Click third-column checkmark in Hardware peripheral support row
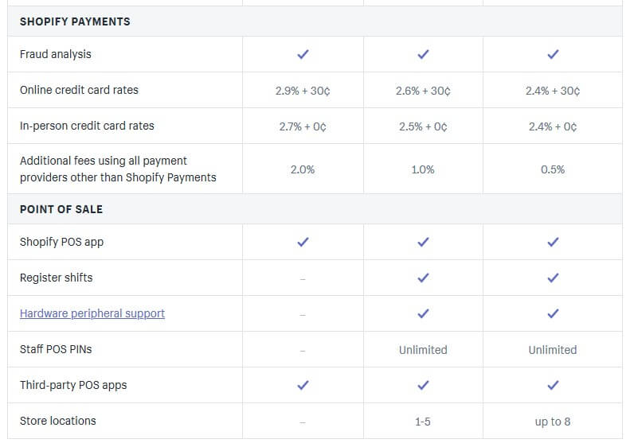630x447 pixels. 553,313
